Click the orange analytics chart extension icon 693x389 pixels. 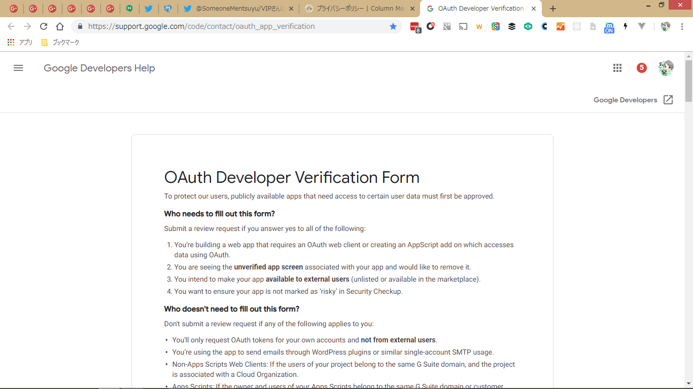(561, 26)
